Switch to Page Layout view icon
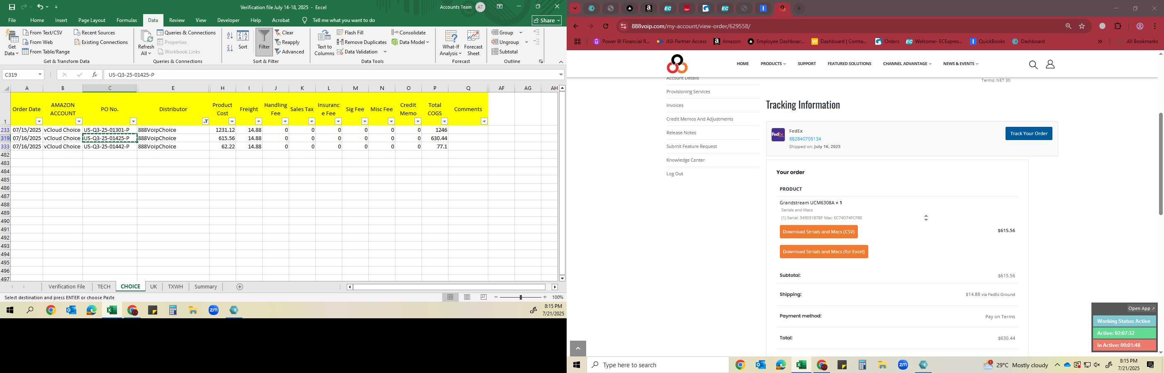The height and width of the screenshot is (373, 1164). click(x=467, y=297)
